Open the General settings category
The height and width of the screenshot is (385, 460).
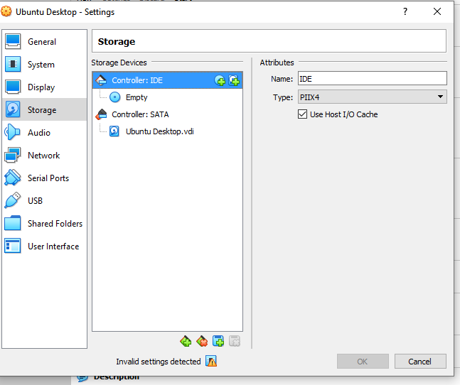pos(44,42)
